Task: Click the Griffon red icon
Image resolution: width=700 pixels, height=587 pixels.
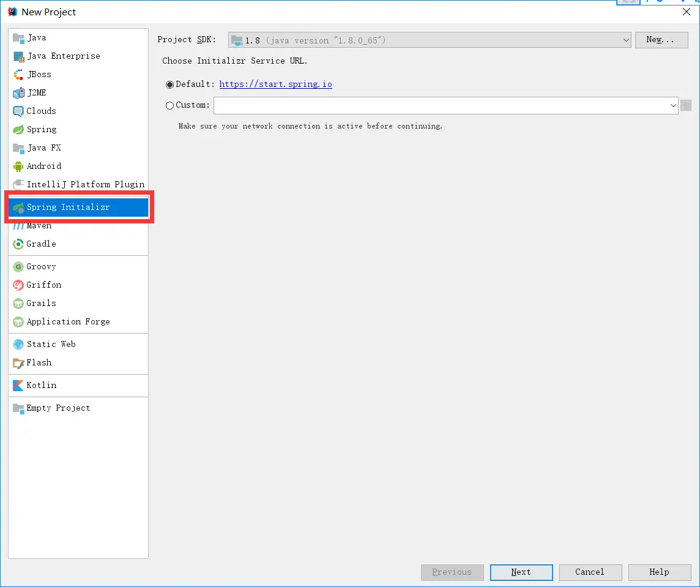Action: pos(18,285)
